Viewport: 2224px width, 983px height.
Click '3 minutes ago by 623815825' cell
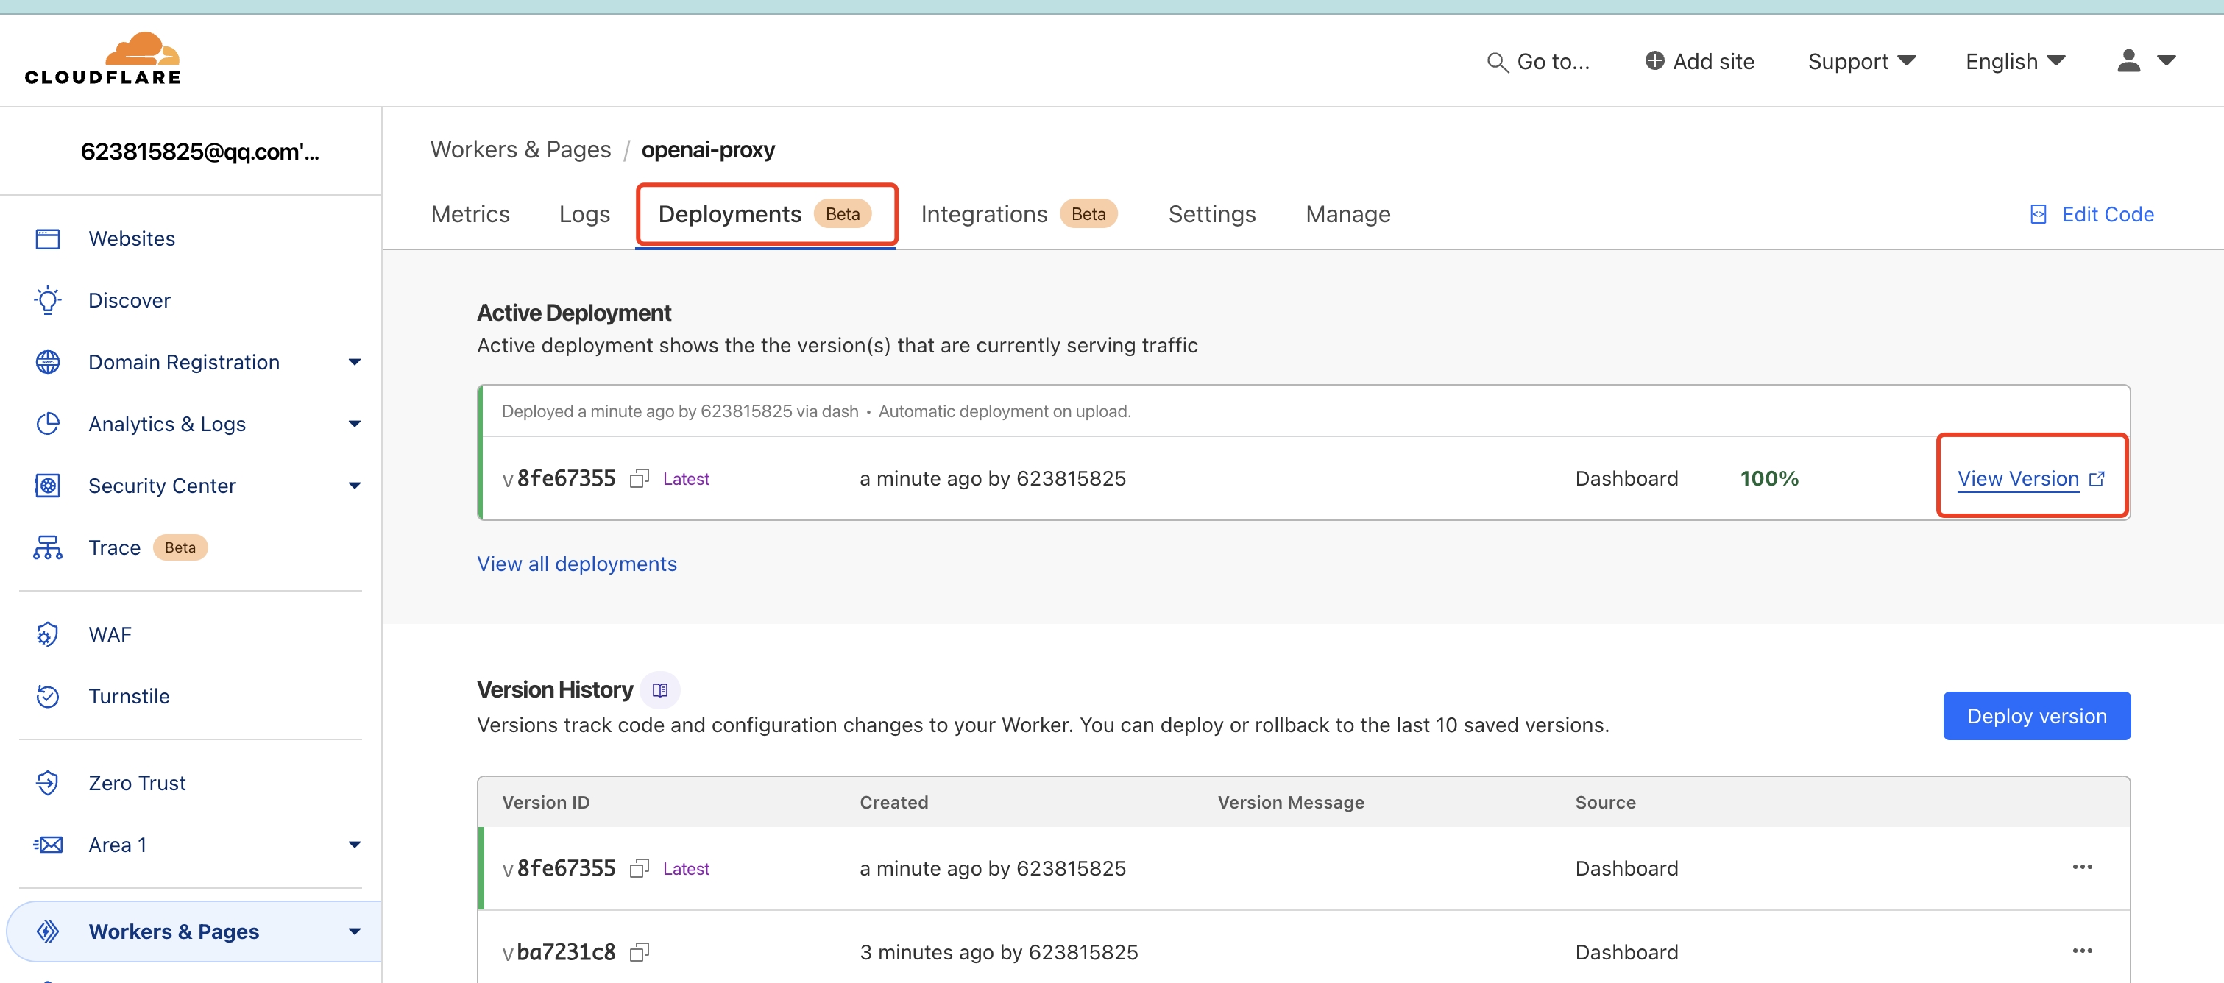999,953
